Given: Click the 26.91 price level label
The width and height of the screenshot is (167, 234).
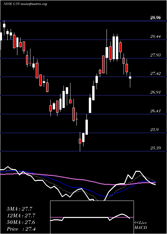Looking at the screenshot, I should (156, 92).
